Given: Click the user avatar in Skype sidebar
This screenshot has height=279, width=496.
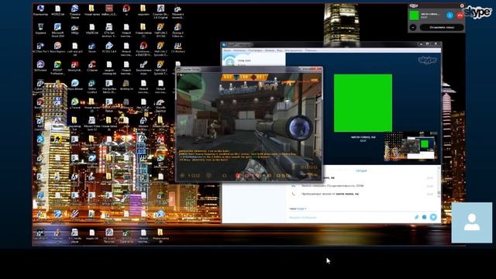Looking at the screenshot, I should (230, 61).
